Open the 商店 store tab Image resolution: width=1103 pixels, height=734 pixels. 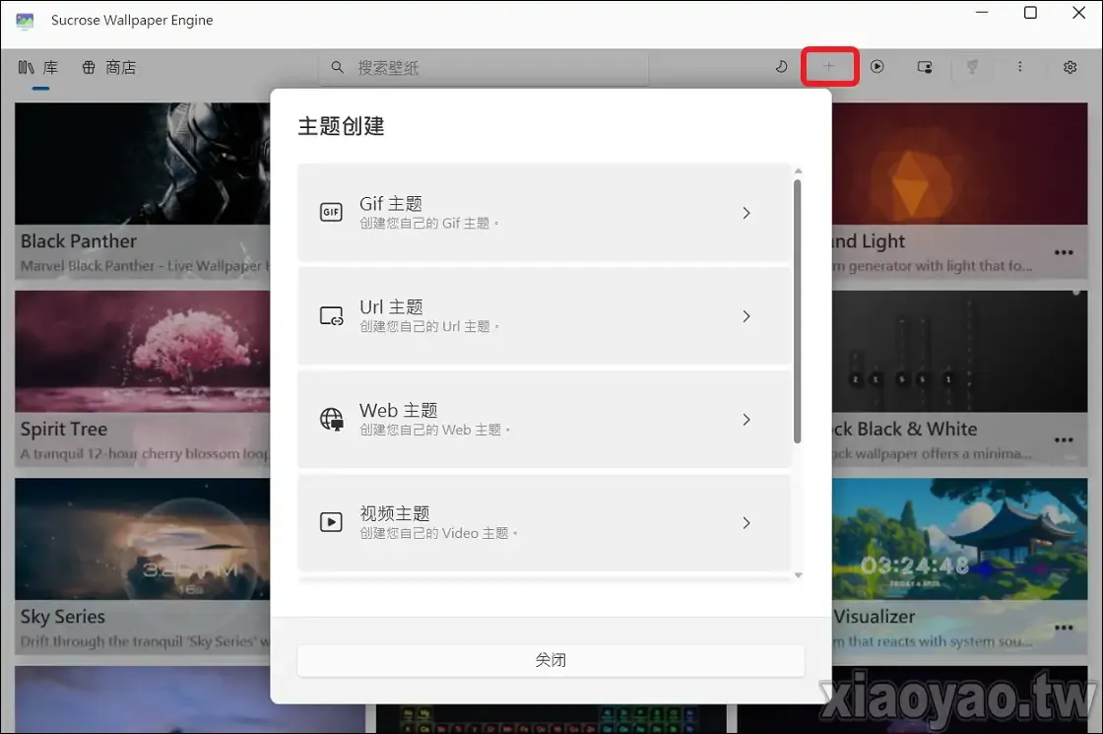tap(109, 68)
